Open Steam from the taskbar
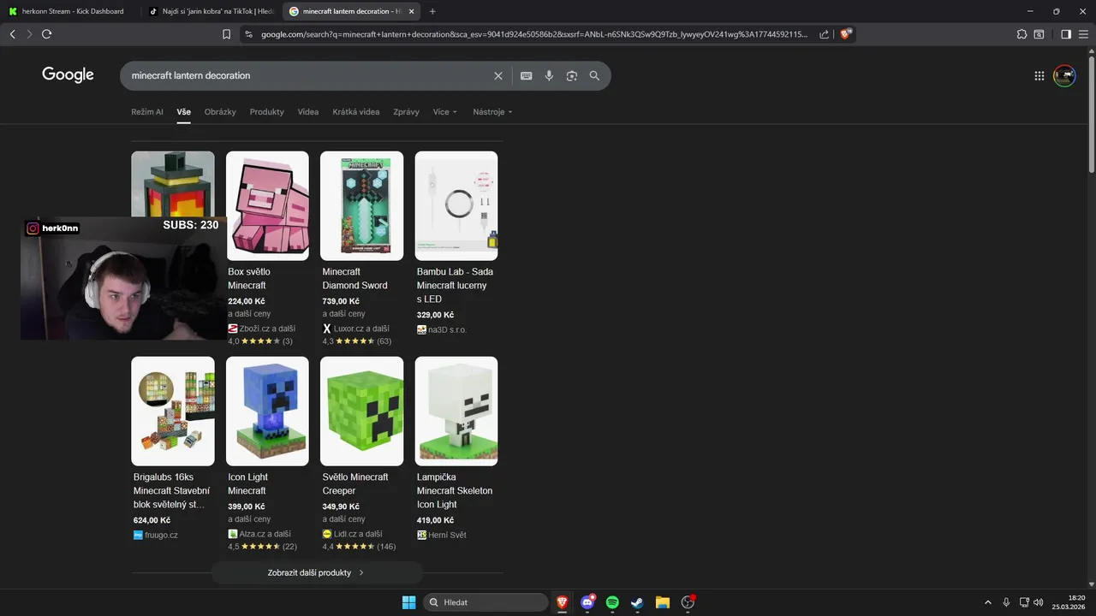Image resolution: width=1096 pixels, height=616 pixels. 637,602
